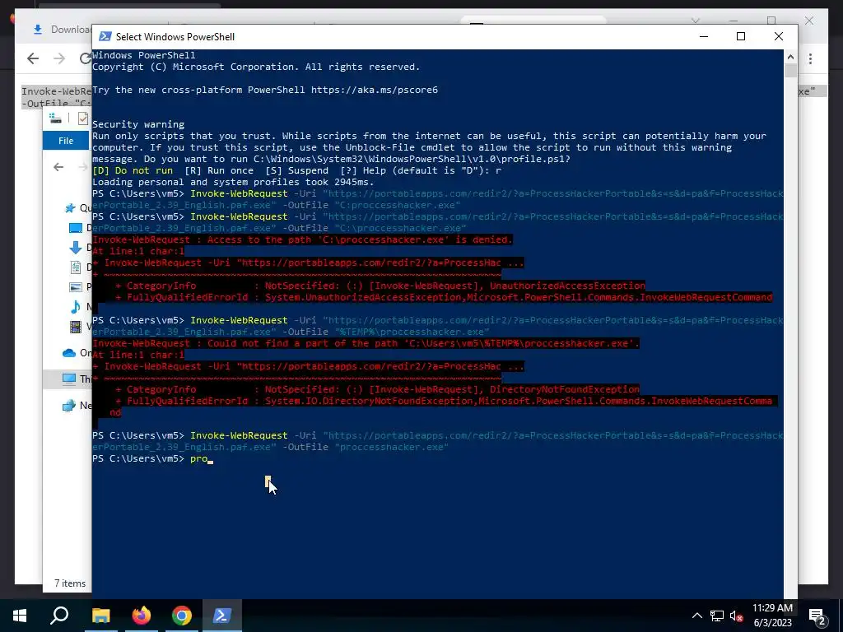Open the browser three-dot menu
The width and height of the screenshot is (843, 632).
click(x=810, y=58)
